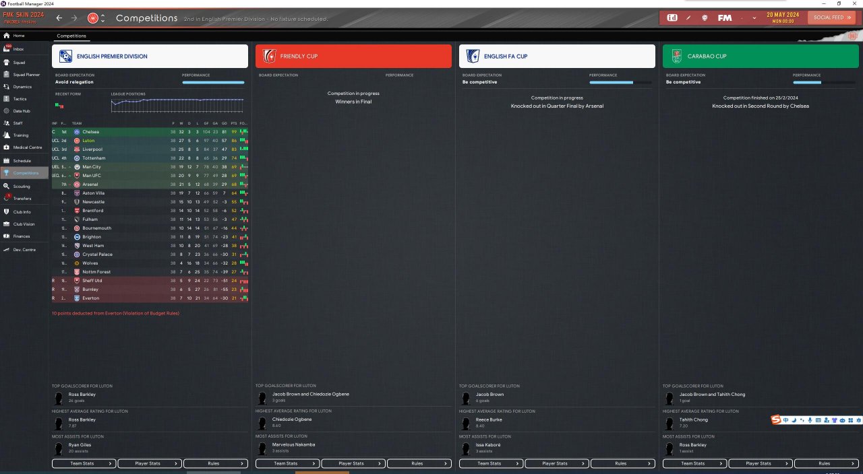Click the pencil edit icon in top toolbar
The height and width of the screenshot is (474, 863).
click(688, 18)
